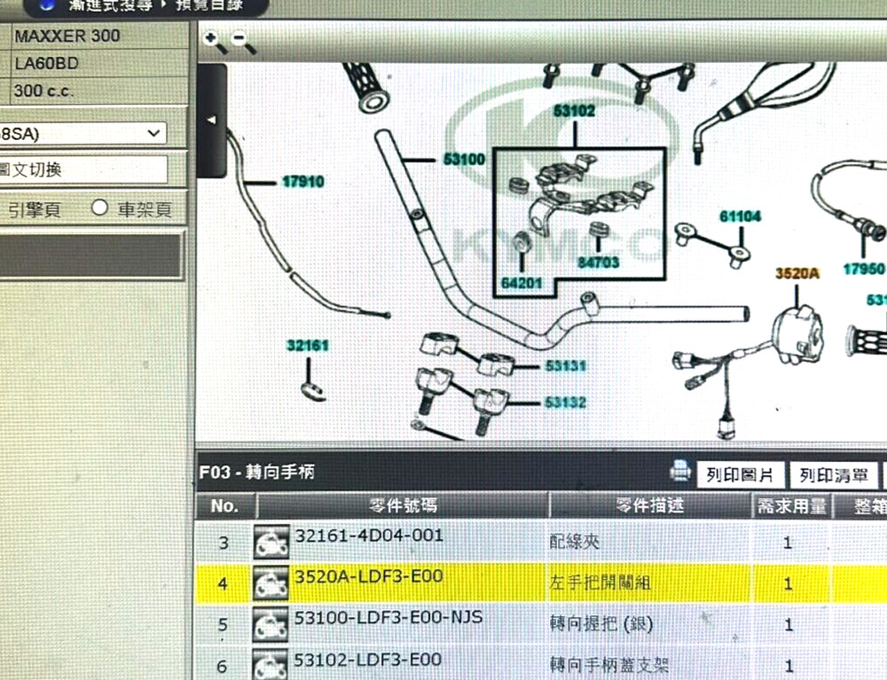This screenshot has width=887, height=680.
Task: Click the printer icon beside 列印圖片
Action: (x=680, y=470)
